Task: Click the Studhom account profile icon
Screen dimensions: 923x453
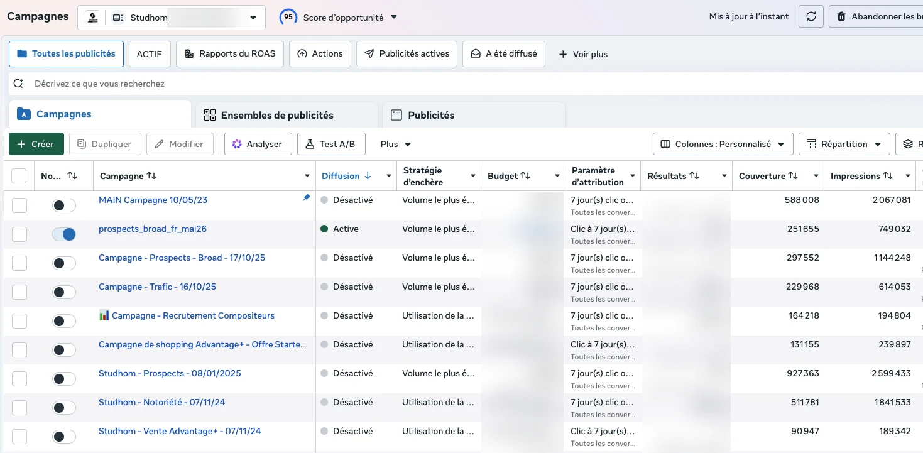Action: 93,18
